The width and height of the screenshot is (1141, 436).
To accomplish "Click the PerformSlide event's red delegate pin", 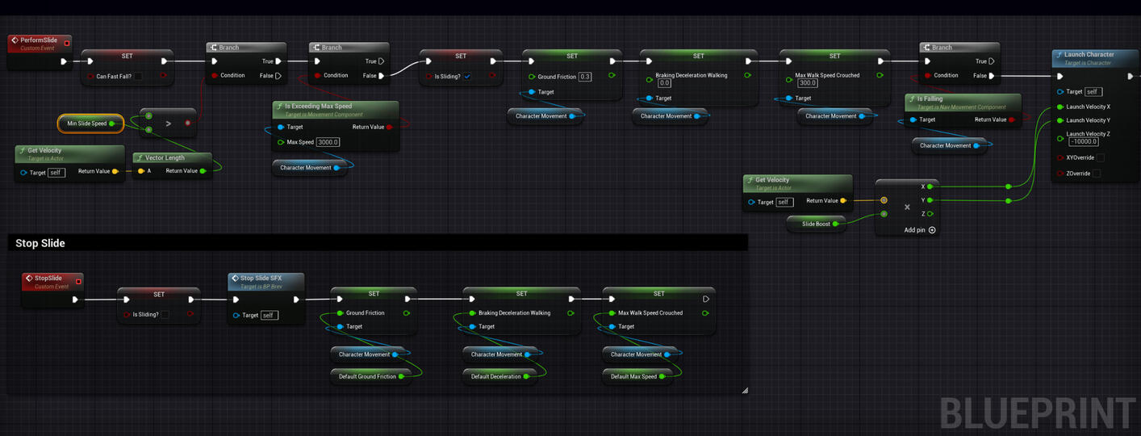I will tap(67, 43).
